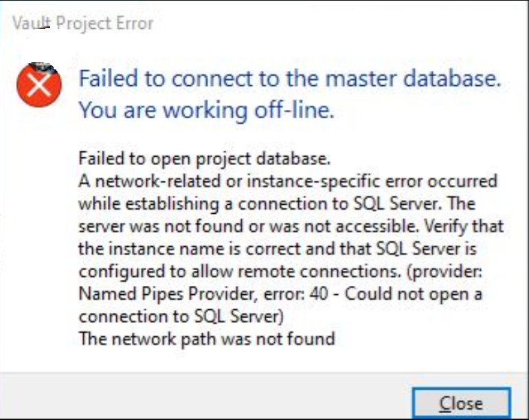Click the "the instance name is correct" line
Image resolution: width=529 pixels, height=420 pixels.
pos(206,248)
